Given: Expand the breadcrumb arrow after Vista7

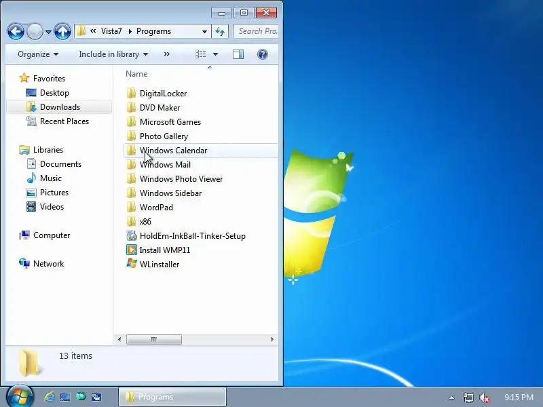Looking at the screenshot, I should click(130, 31).
